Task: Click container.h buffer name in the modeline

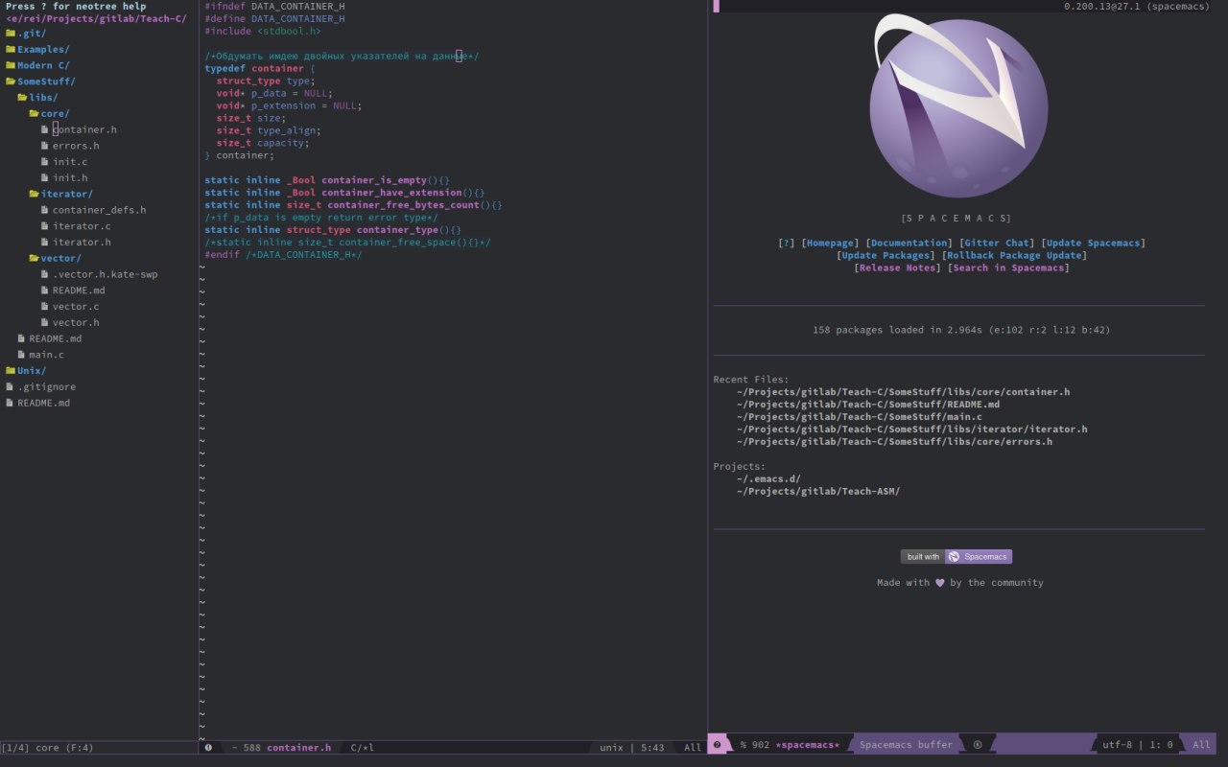Action: 298,748
